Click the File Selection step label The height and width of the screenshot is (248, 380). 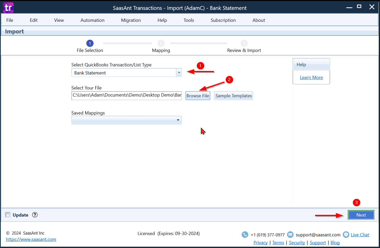click(x=90, y=50)
